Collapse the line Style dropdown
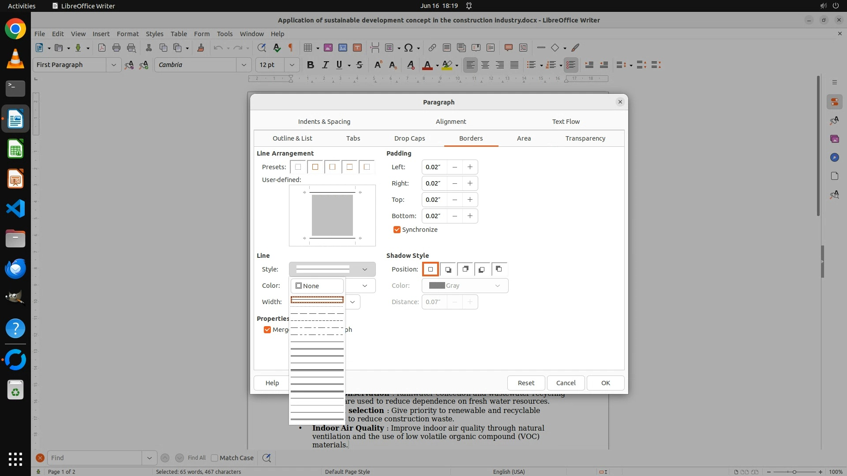Screen dimensions: 847x476 [x=364, y=269]
